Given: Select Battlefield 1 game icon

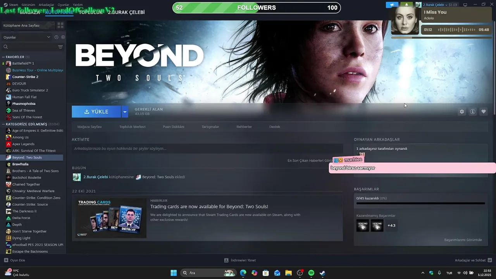Looking at the screenshot, I should 9,63.
